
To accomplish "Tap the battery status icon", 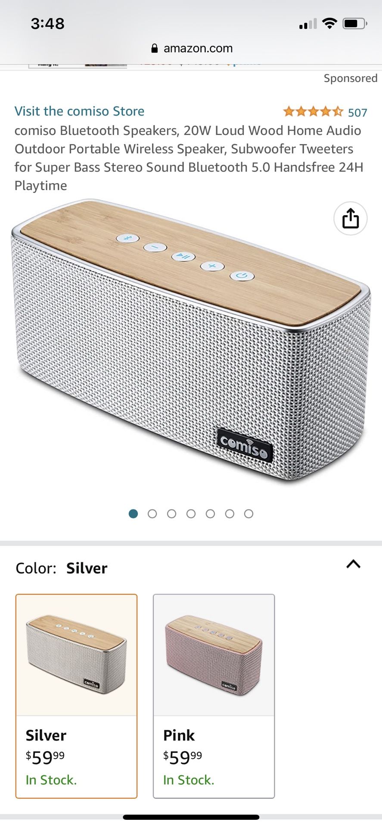I will [x=355, y=23].
